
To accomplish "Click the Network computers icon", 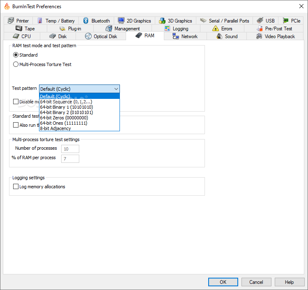I will 176,36.
